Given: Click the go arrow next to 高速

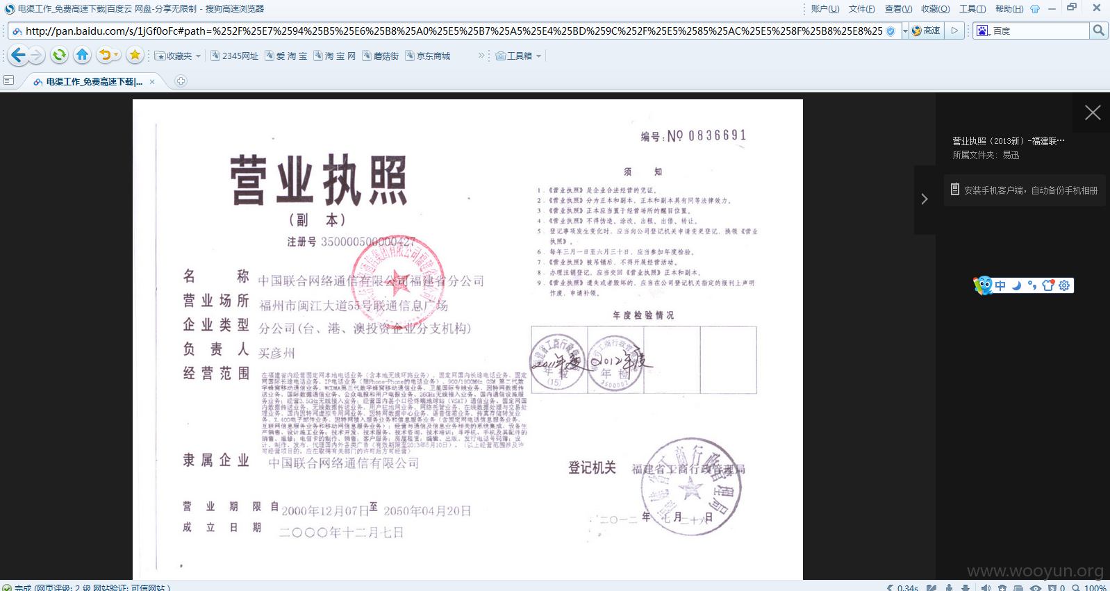Looking at the screenshot, I should coord(954,31).
